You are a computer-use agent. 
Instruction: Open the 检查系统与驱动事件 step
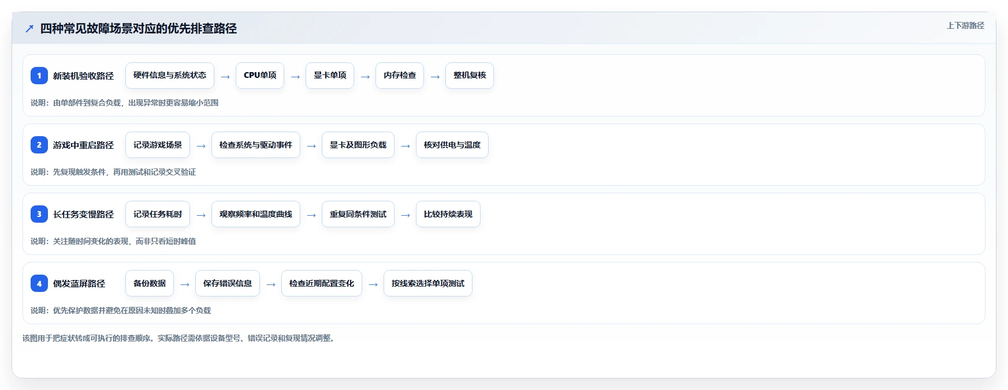pyautogui.click(x=256, y=145)
